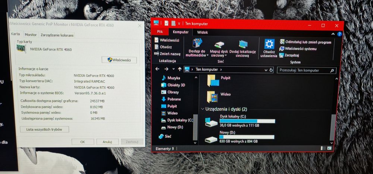Click Odinstaluj lub zmień program
Screen dimensions: 373x174
305,42
